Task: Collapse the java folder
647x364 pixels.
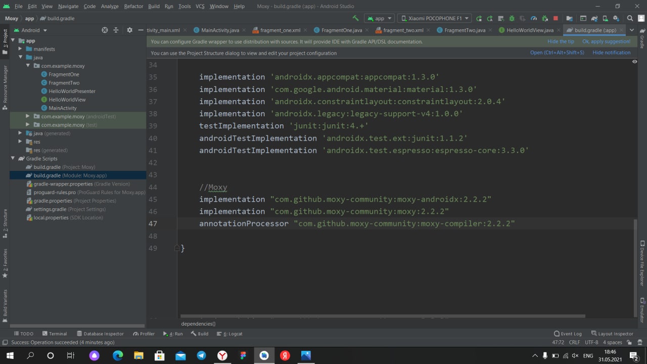Action: (x=21, y=58)
